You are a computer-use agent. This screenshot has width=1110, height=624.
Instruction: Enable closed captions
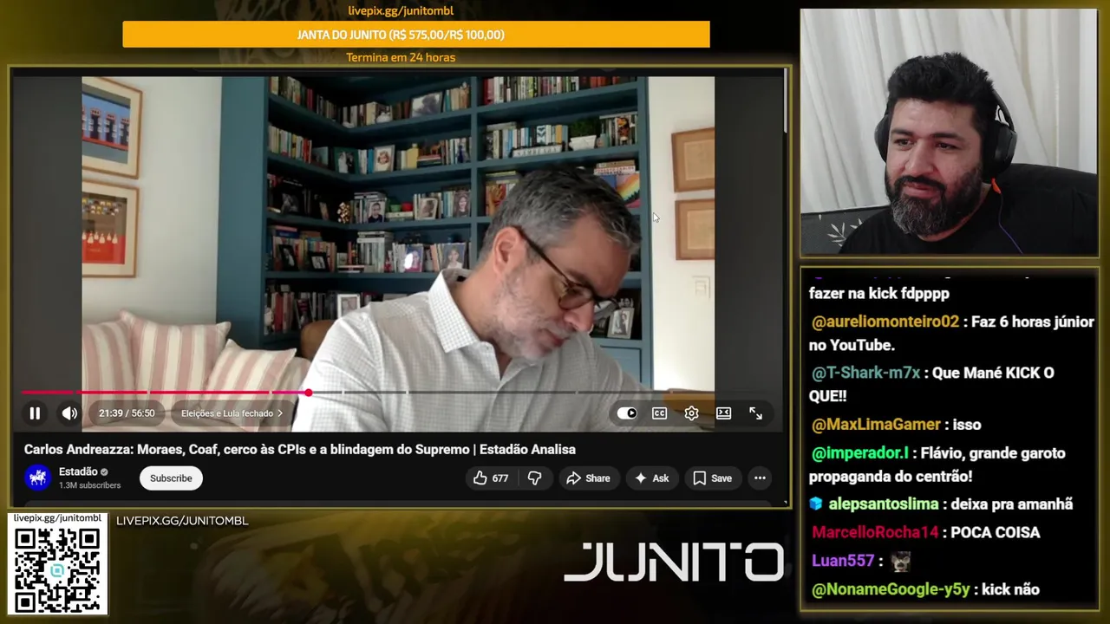pos(659,413)
